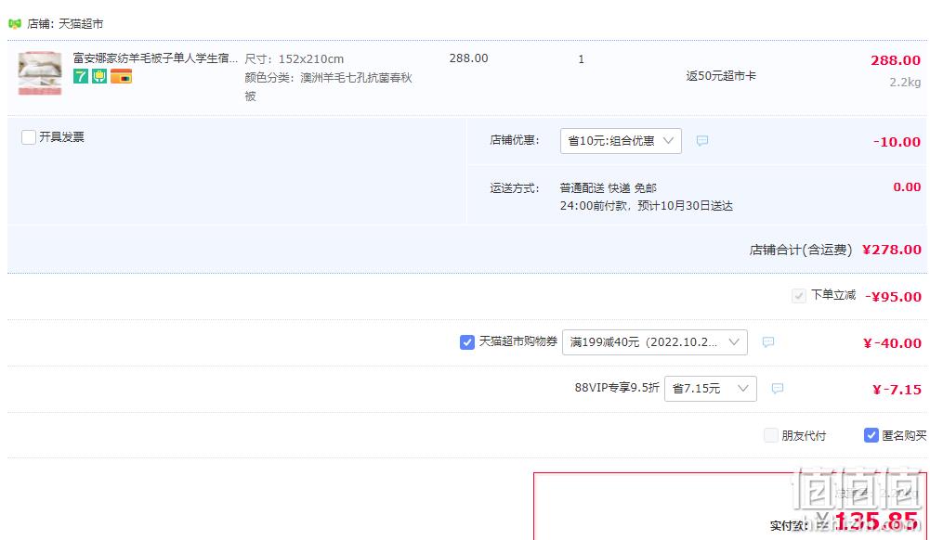The width and height of the screenshot is (930, 540).
Task: Click the ¥278.00 store total amount
Action: pos(892,250)
